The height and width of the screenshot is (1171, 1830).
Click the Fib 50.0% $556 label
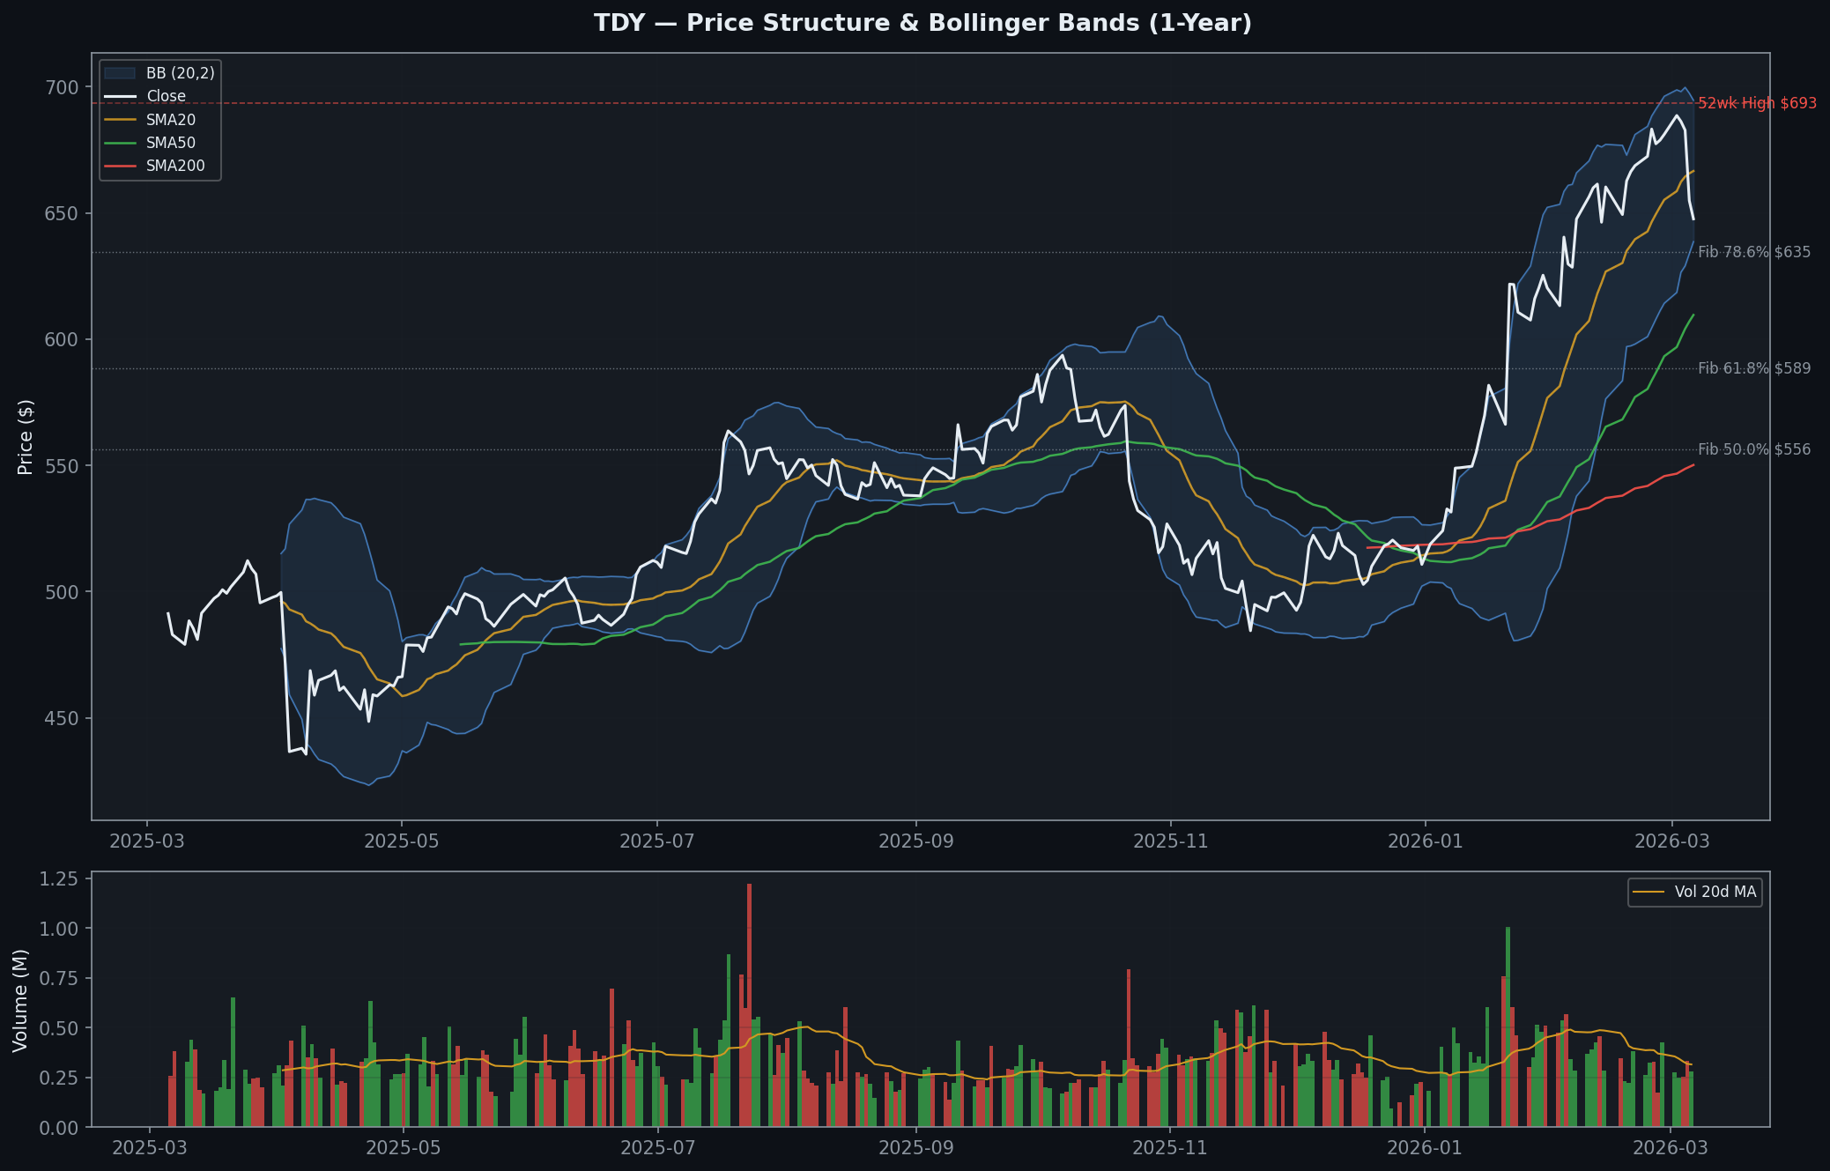click(x=1753, y=449)
